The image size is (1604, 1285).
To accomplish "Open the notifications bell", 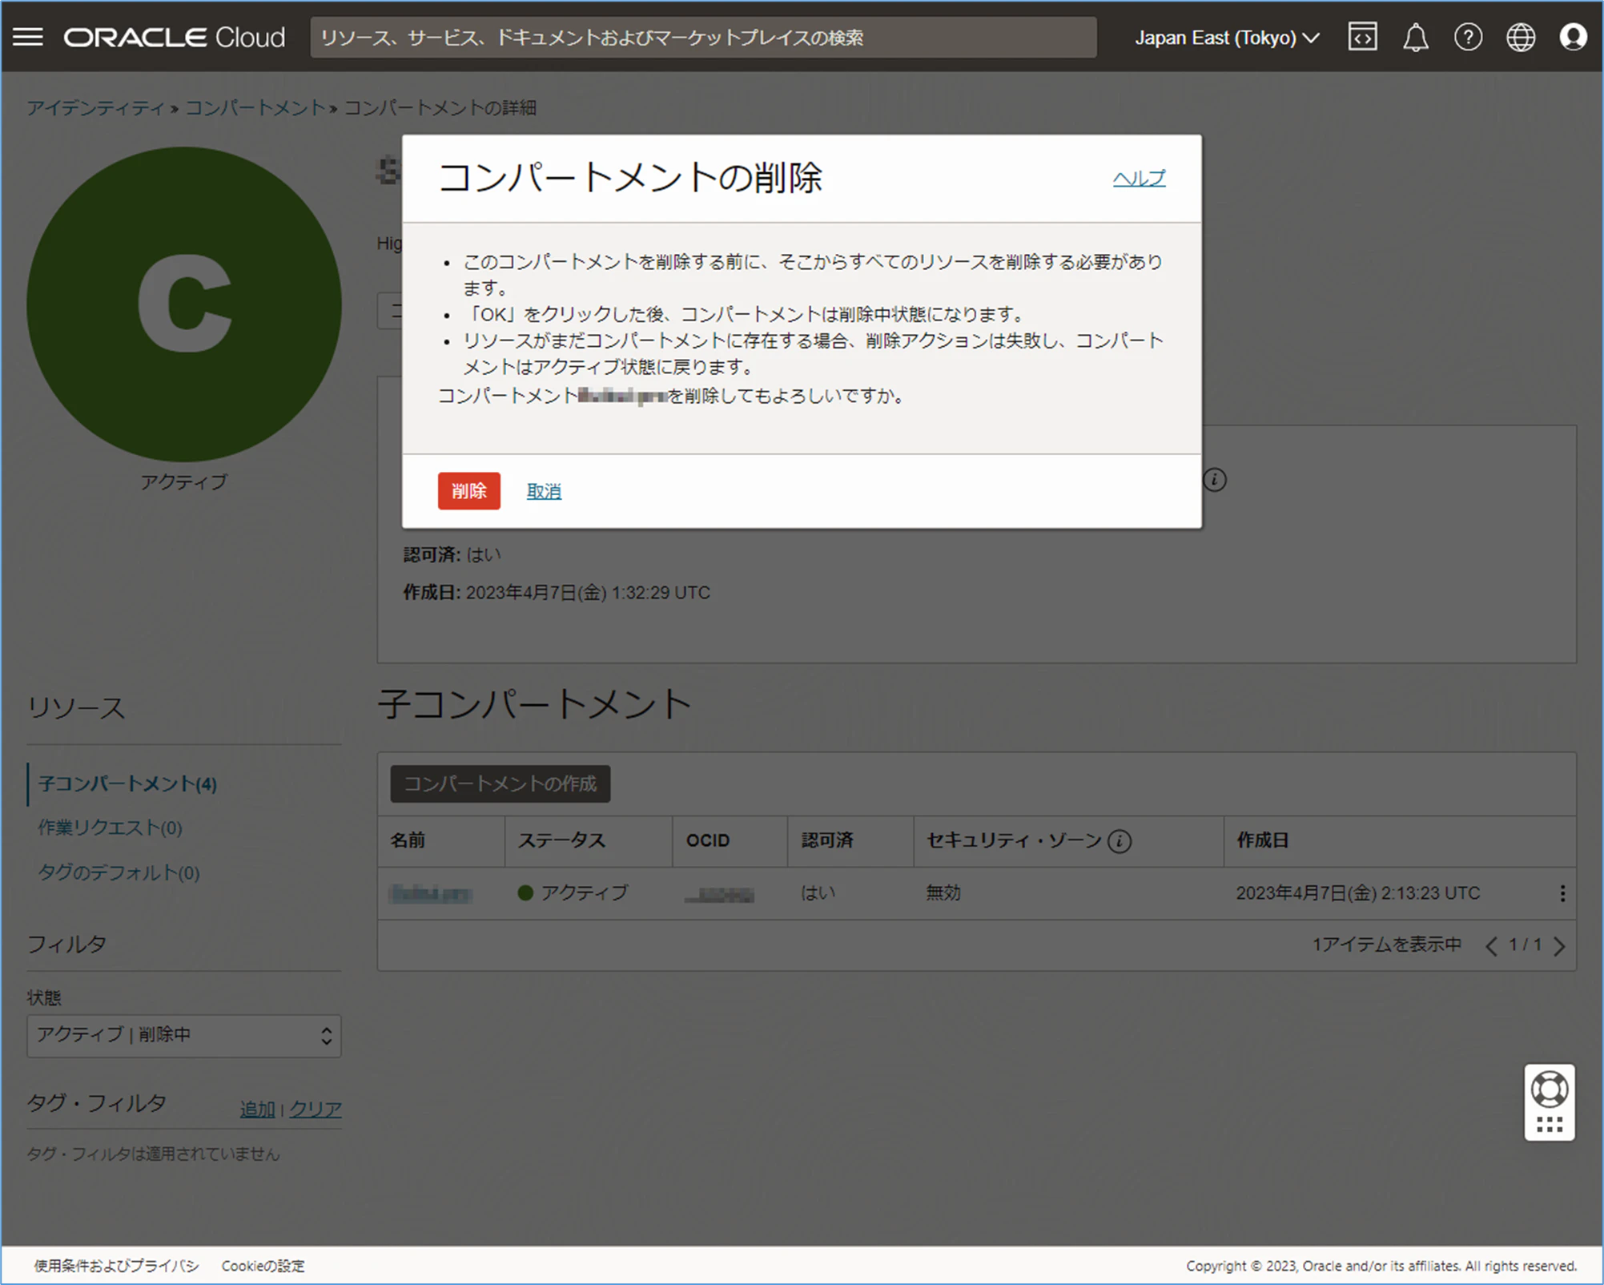I will [1415, 37].
